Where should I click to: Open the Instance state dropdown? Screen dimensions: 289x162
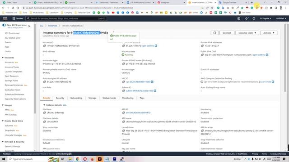[247, 33]
